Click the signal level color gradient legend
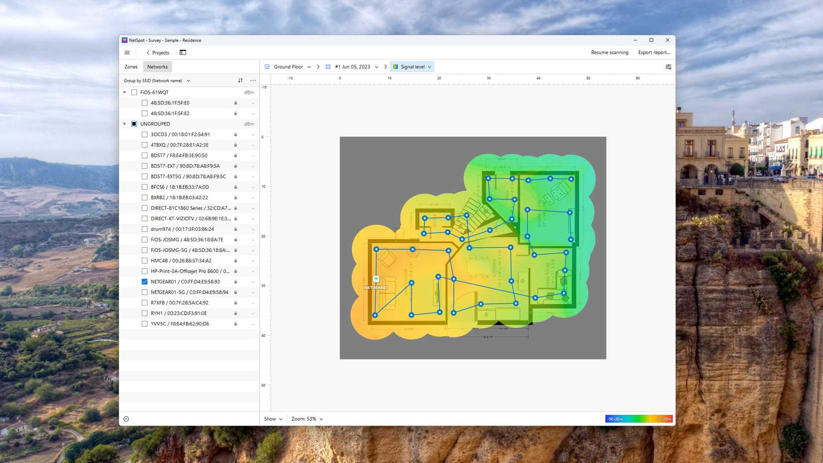The image size is (823, 463). pyautogui.click(x=638, y=419)
